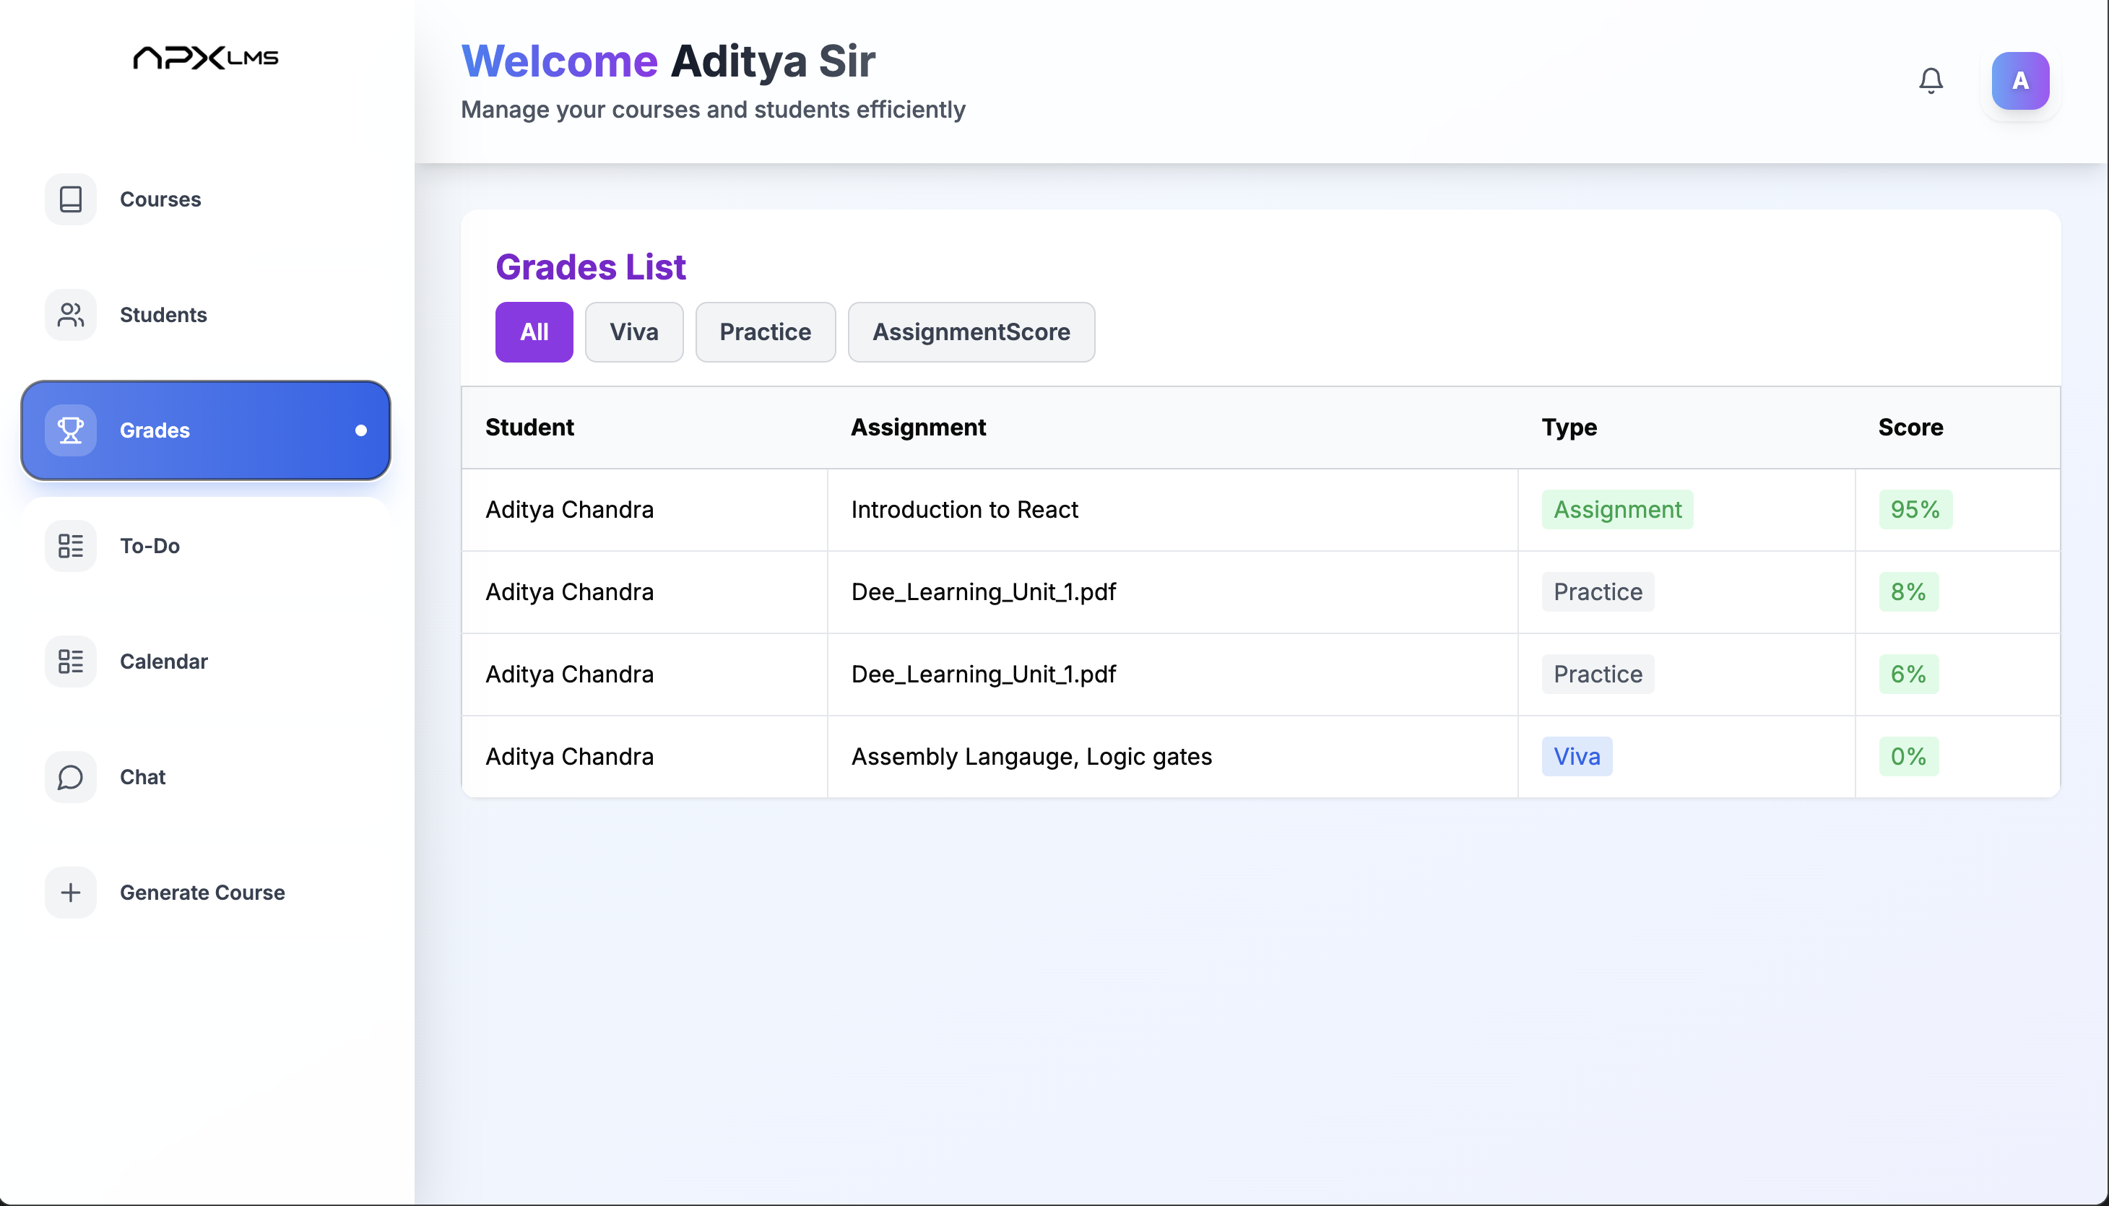The image size is (2109, 1206).
Task: Click the Viva type badge in table
Action: point(1575,755)
